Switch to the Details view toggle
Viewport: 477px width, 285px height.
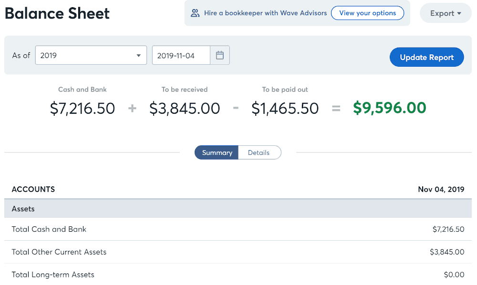[259, 153]
